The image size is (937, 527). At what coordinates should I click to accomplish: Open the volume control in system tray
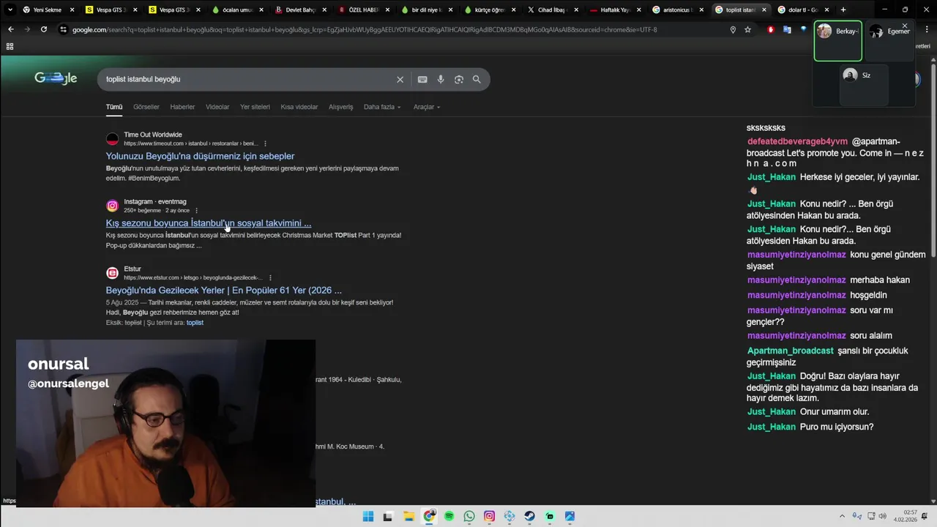[x=882, y=516]
